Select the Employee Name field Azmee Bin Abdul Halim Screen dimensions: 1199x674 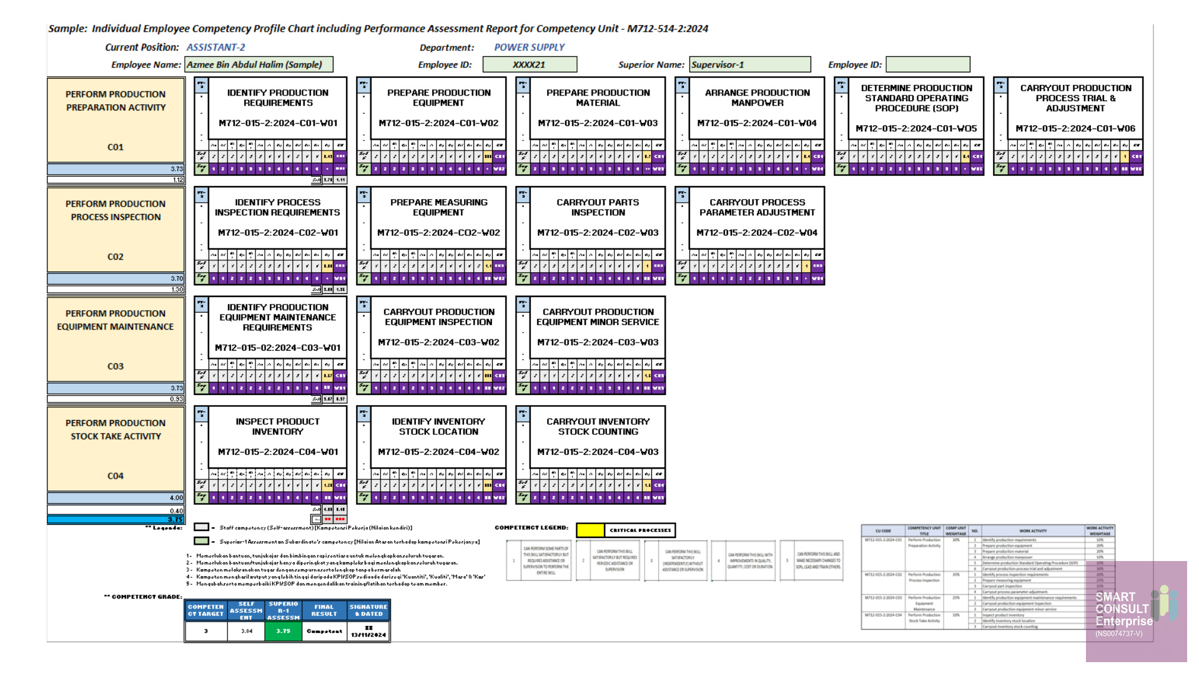click(x=259, y=64)
